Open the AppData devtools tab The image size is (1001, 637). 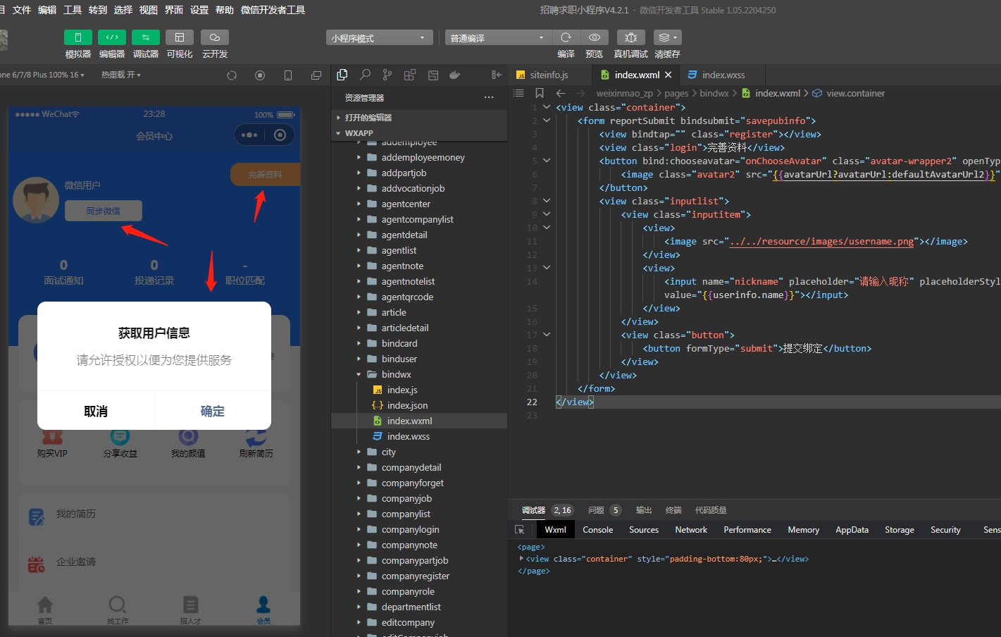852,530
